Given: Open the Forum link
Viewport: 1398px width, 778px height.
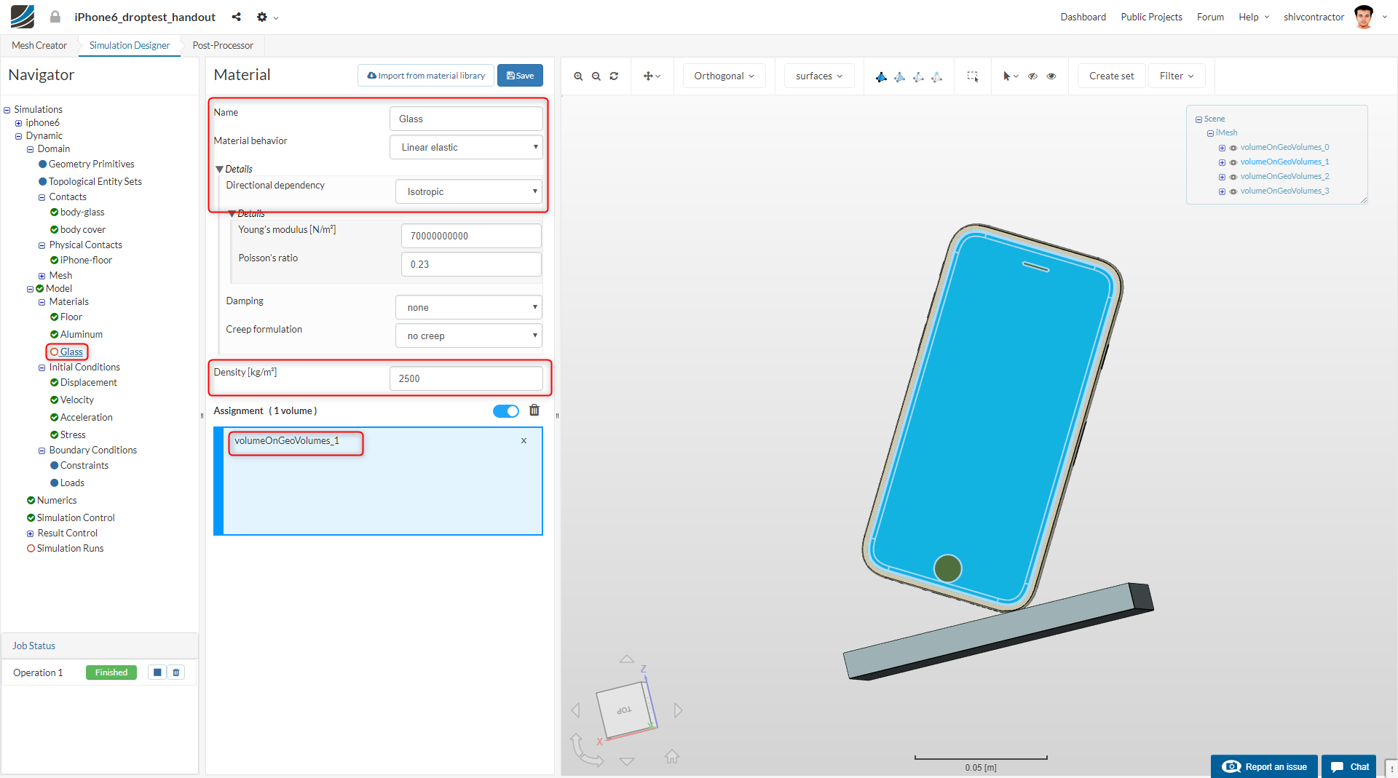Looking at the screenshot, I should [x=1210, y=17].
